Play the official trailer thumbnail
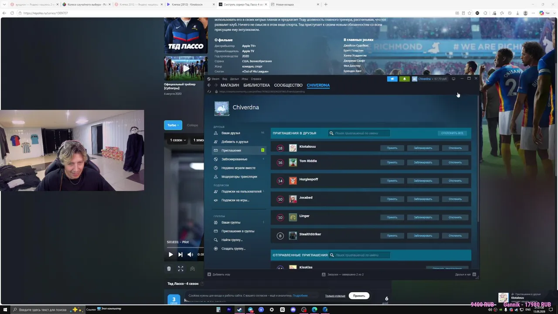Viewport: 558px width, 314px height. pos(186,68)
